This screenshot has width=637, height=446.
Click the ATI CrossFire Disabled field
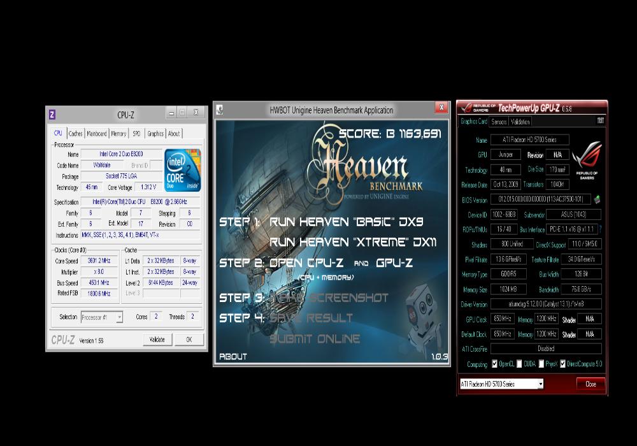coord(546,349)
